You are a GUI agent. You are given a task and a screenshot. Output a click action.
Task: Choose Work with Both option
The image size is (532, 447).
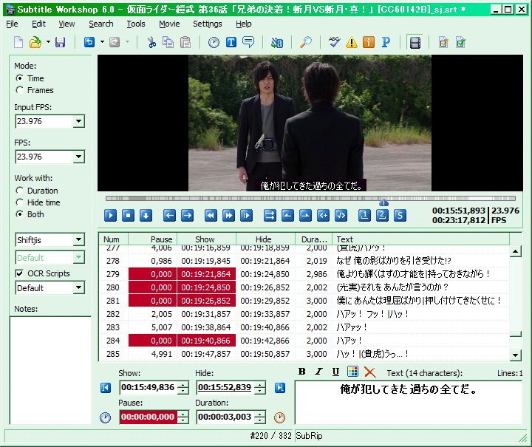click(20, 214)
